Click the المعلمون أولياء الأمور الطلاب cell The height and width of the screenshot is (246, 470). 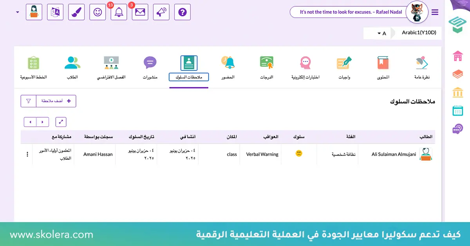pos(54,154)
